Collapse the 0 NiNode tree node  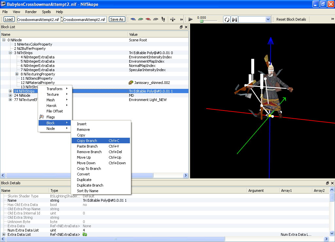pyautogui.click(x=4, y=40)
